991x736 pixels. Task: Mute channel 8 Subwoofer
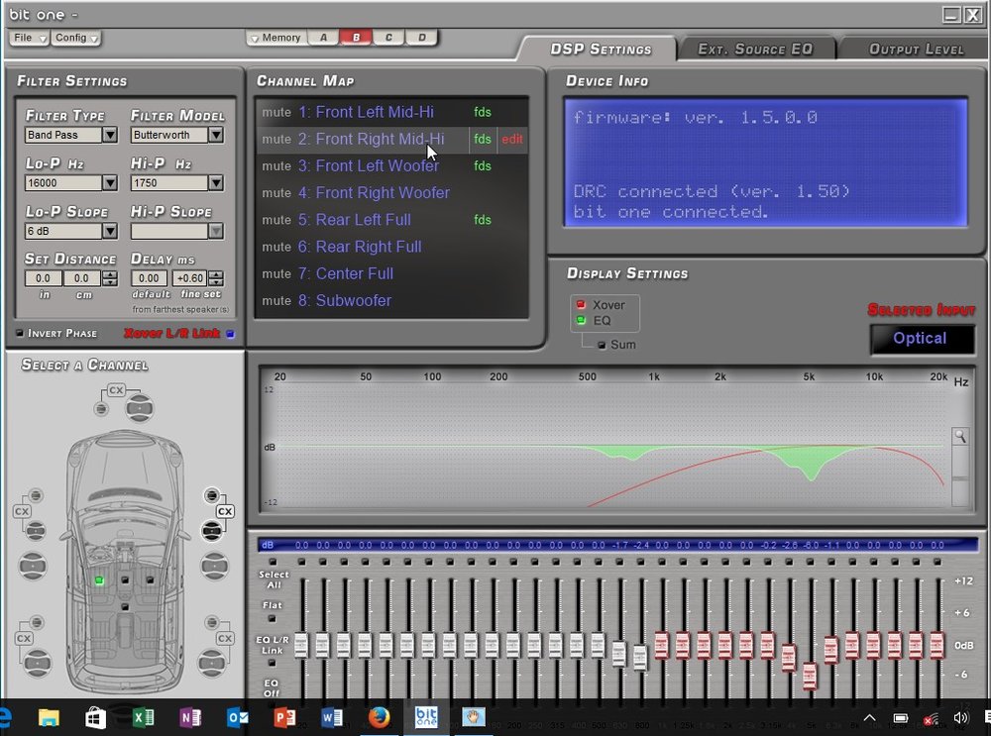276,301
